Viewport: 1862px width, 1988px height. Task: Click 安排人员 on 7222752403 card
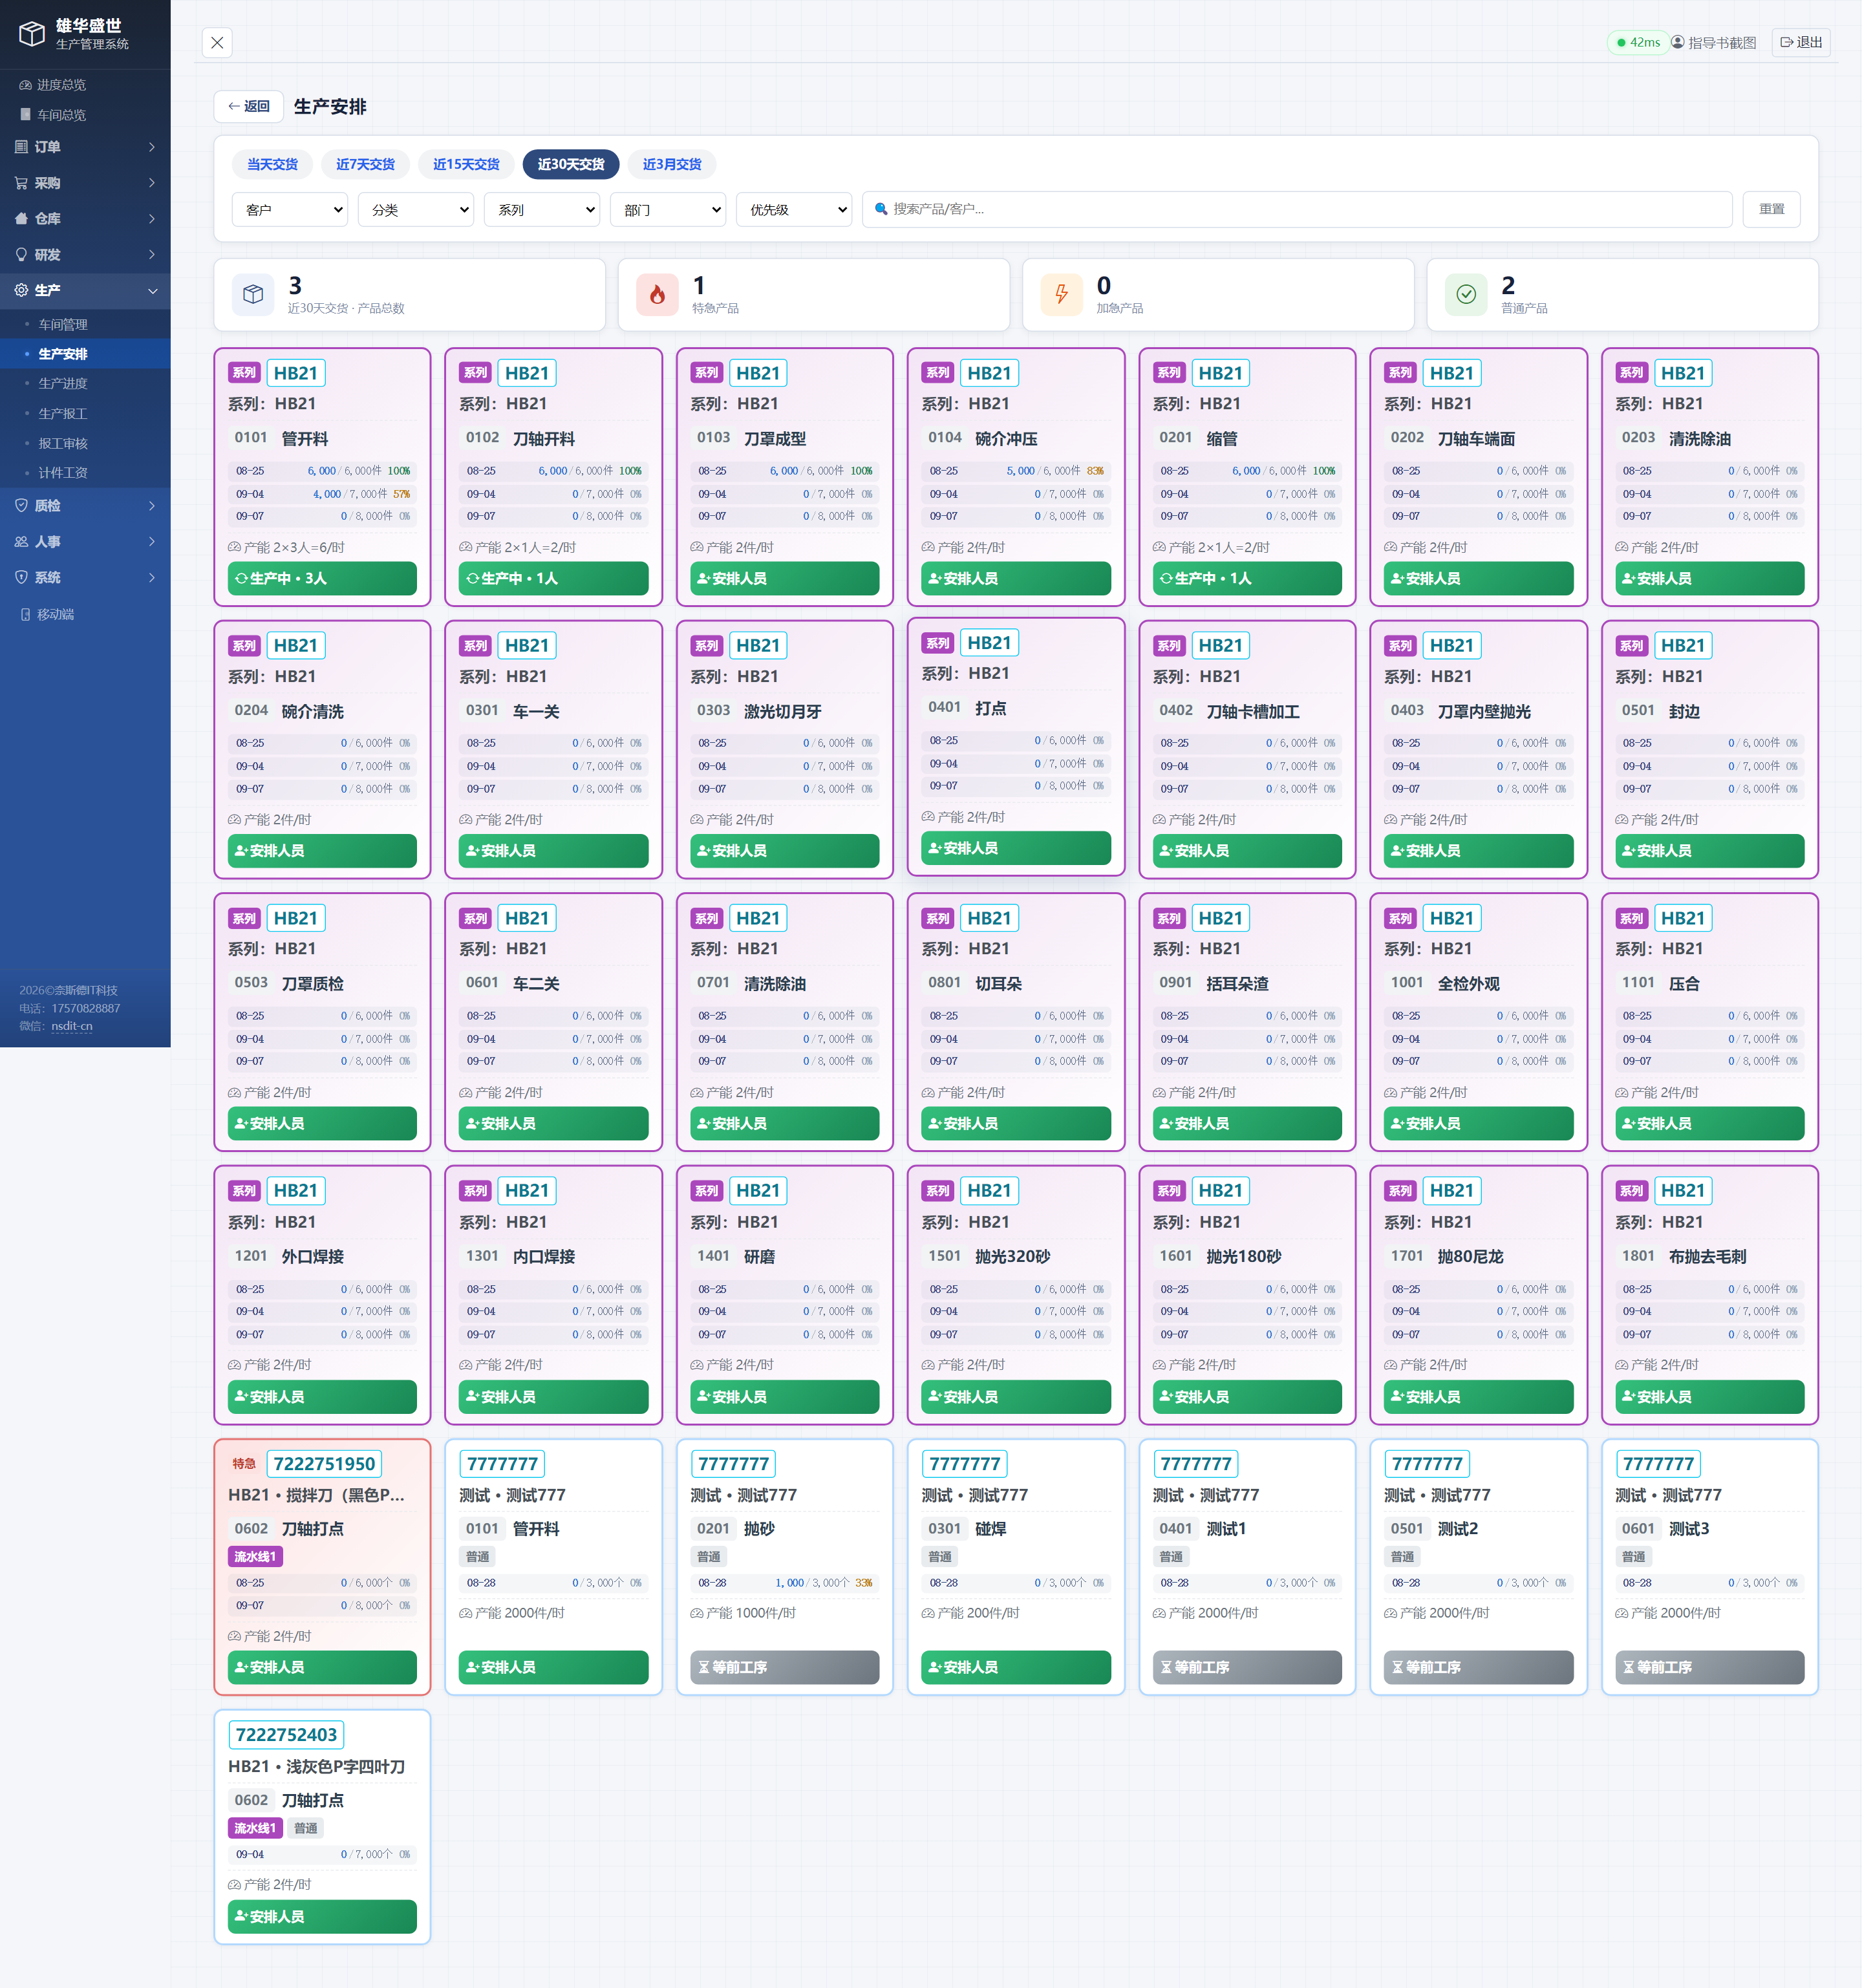(x=322, y=1917)
